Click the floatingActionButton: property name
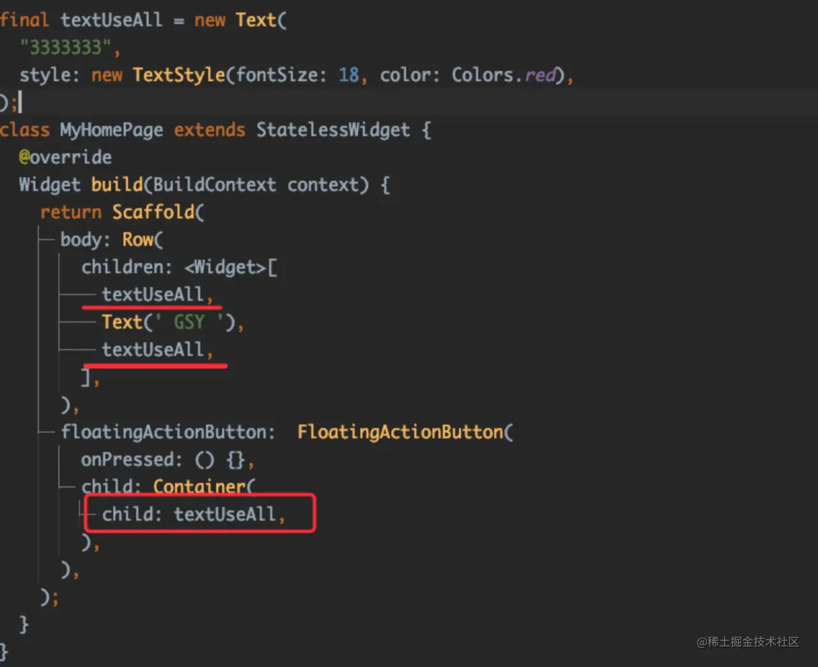Image resolution: width=818 pixels, height=667 pixels. click(167, 432)
